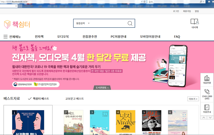This screenshot has height=135, width=214.
Task: Click the 알림 link
Action: point(197,11)
